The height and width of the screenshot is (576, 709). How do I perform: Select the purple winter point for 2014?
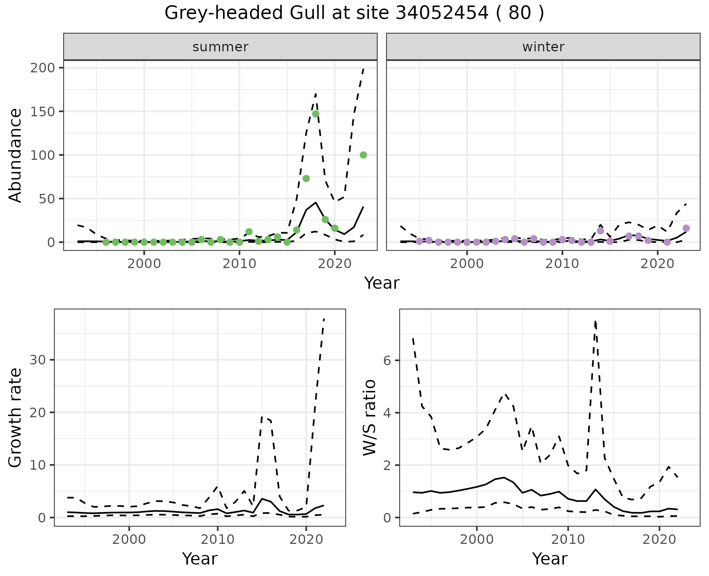click(x=600, y=231)
